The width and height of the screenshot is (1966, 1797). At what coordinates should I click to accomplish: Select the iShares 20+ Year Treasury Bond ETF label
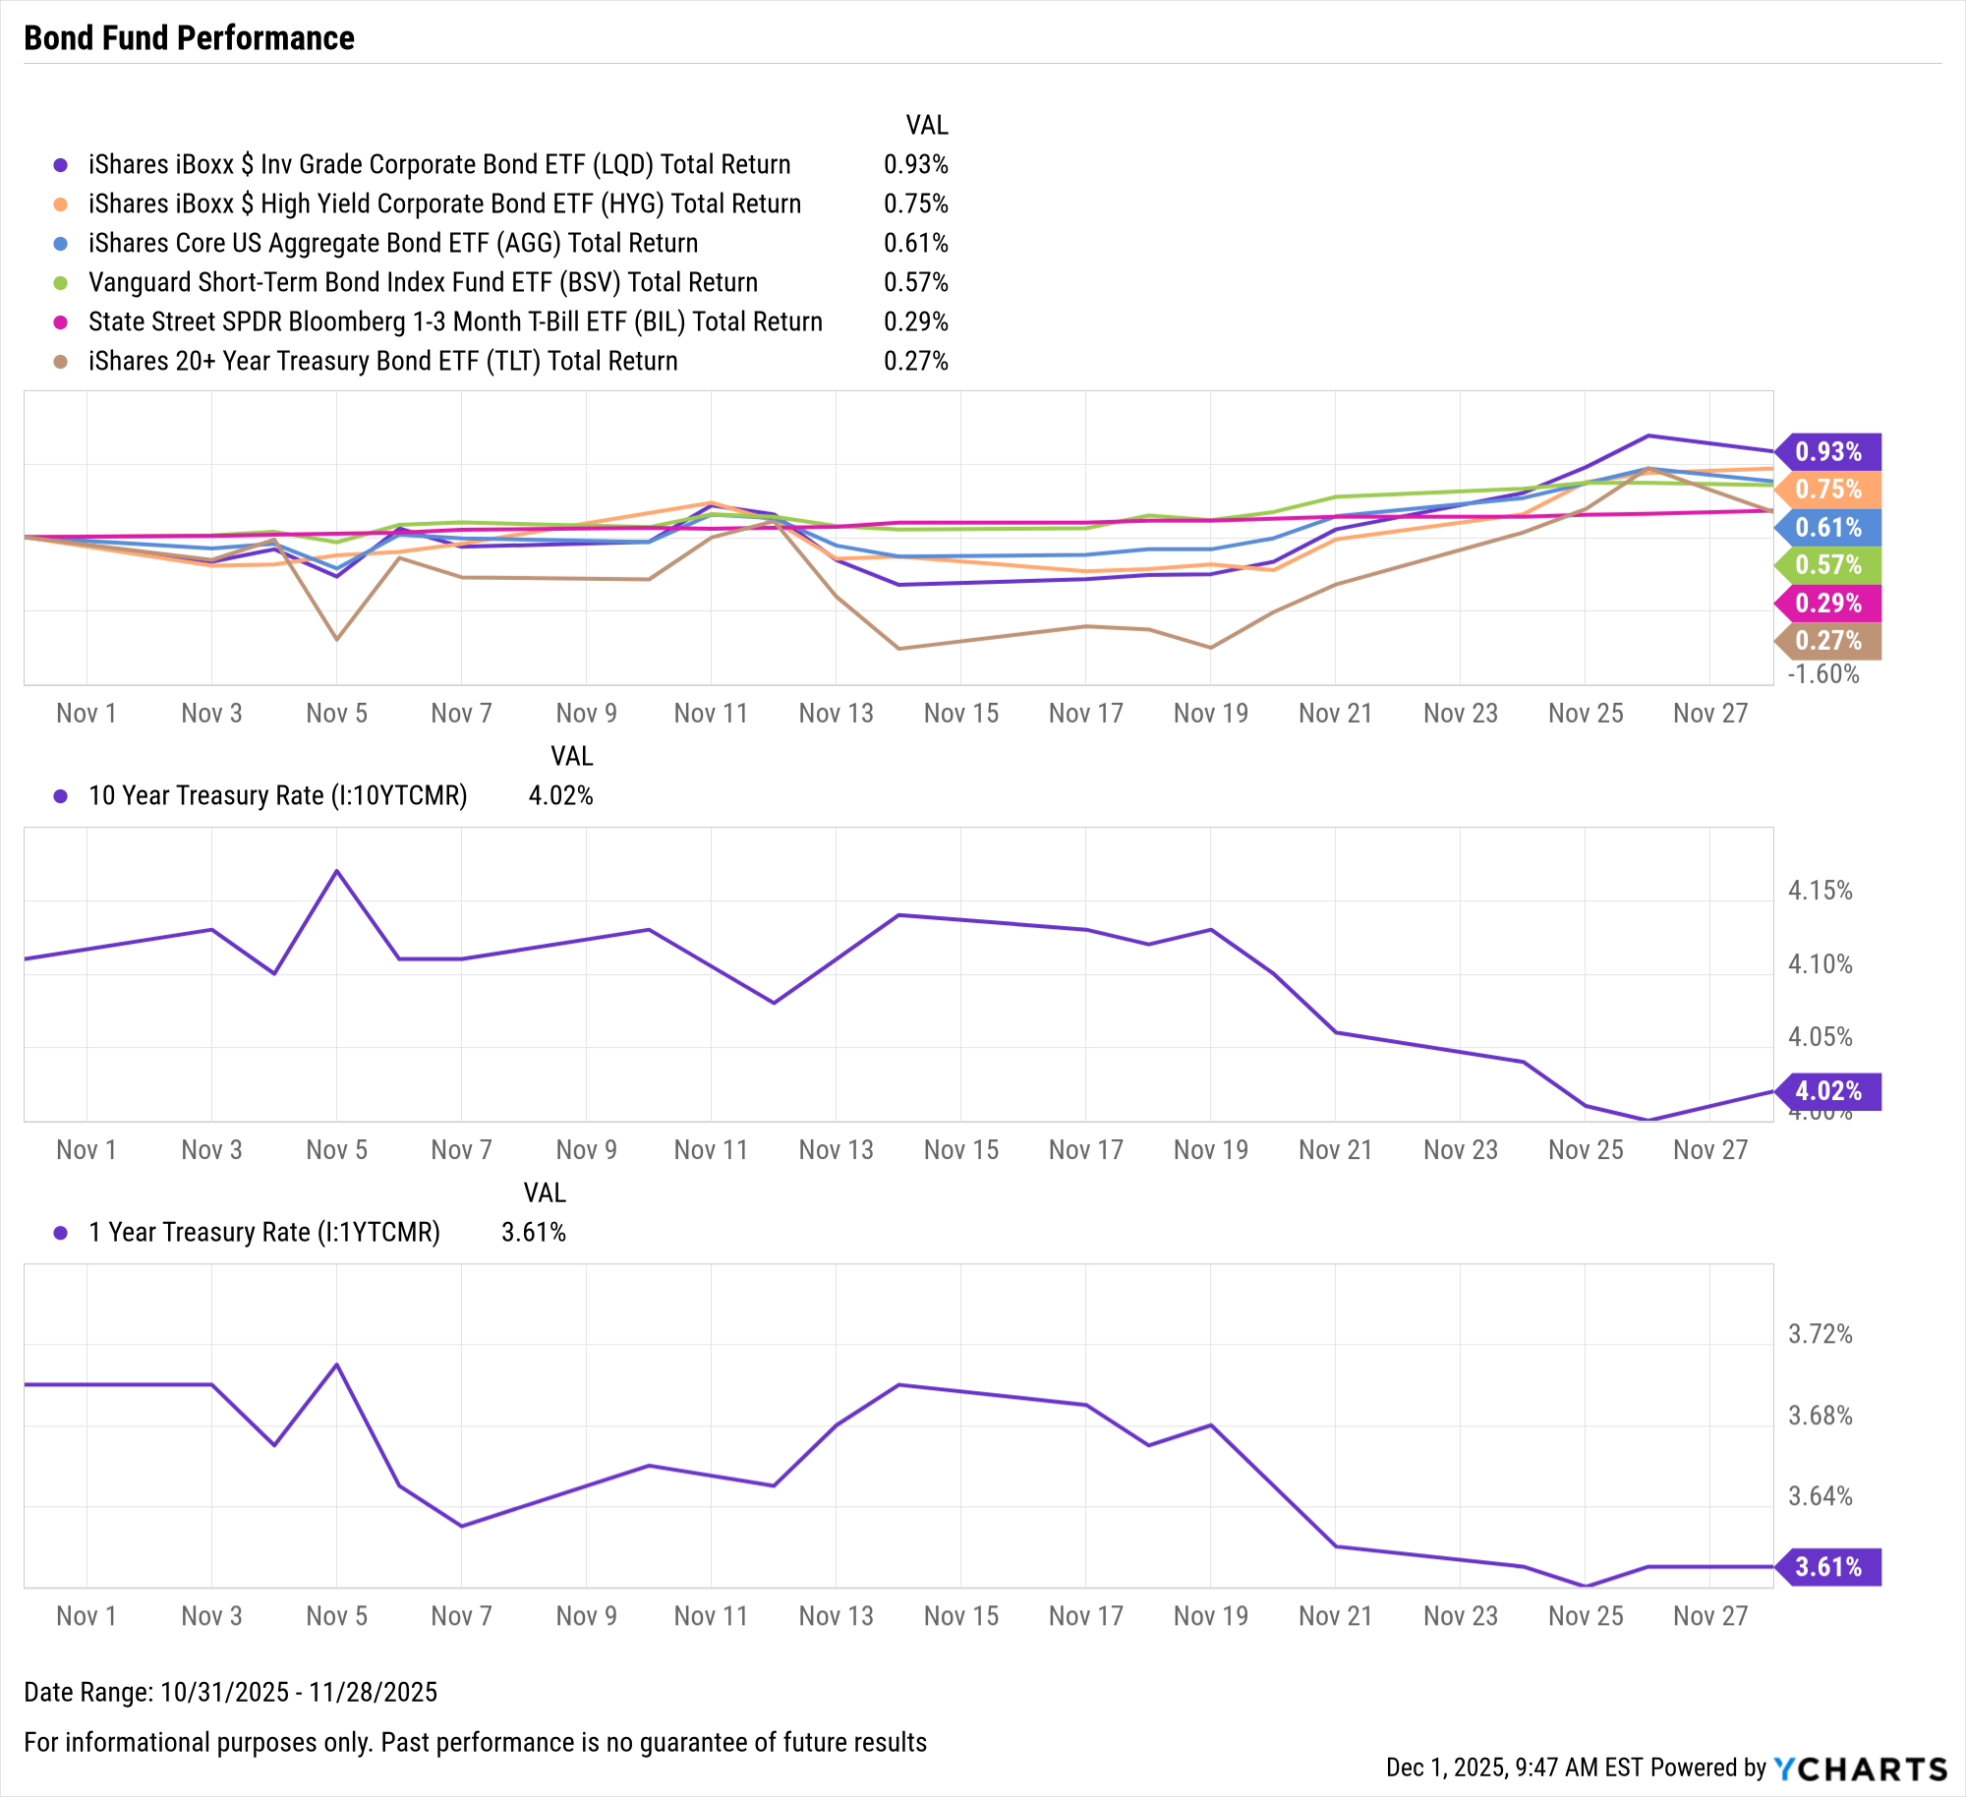click(x=382, y=362)
